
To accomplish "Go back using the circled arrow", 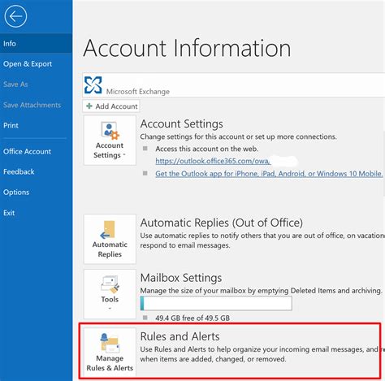I will [15, 16].
